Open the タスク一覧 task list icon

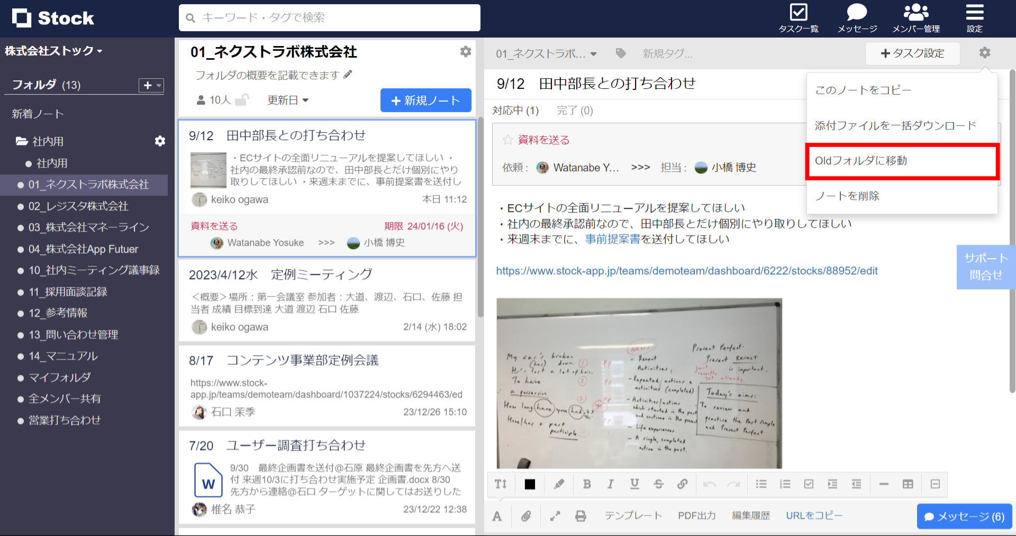[798, 18]
